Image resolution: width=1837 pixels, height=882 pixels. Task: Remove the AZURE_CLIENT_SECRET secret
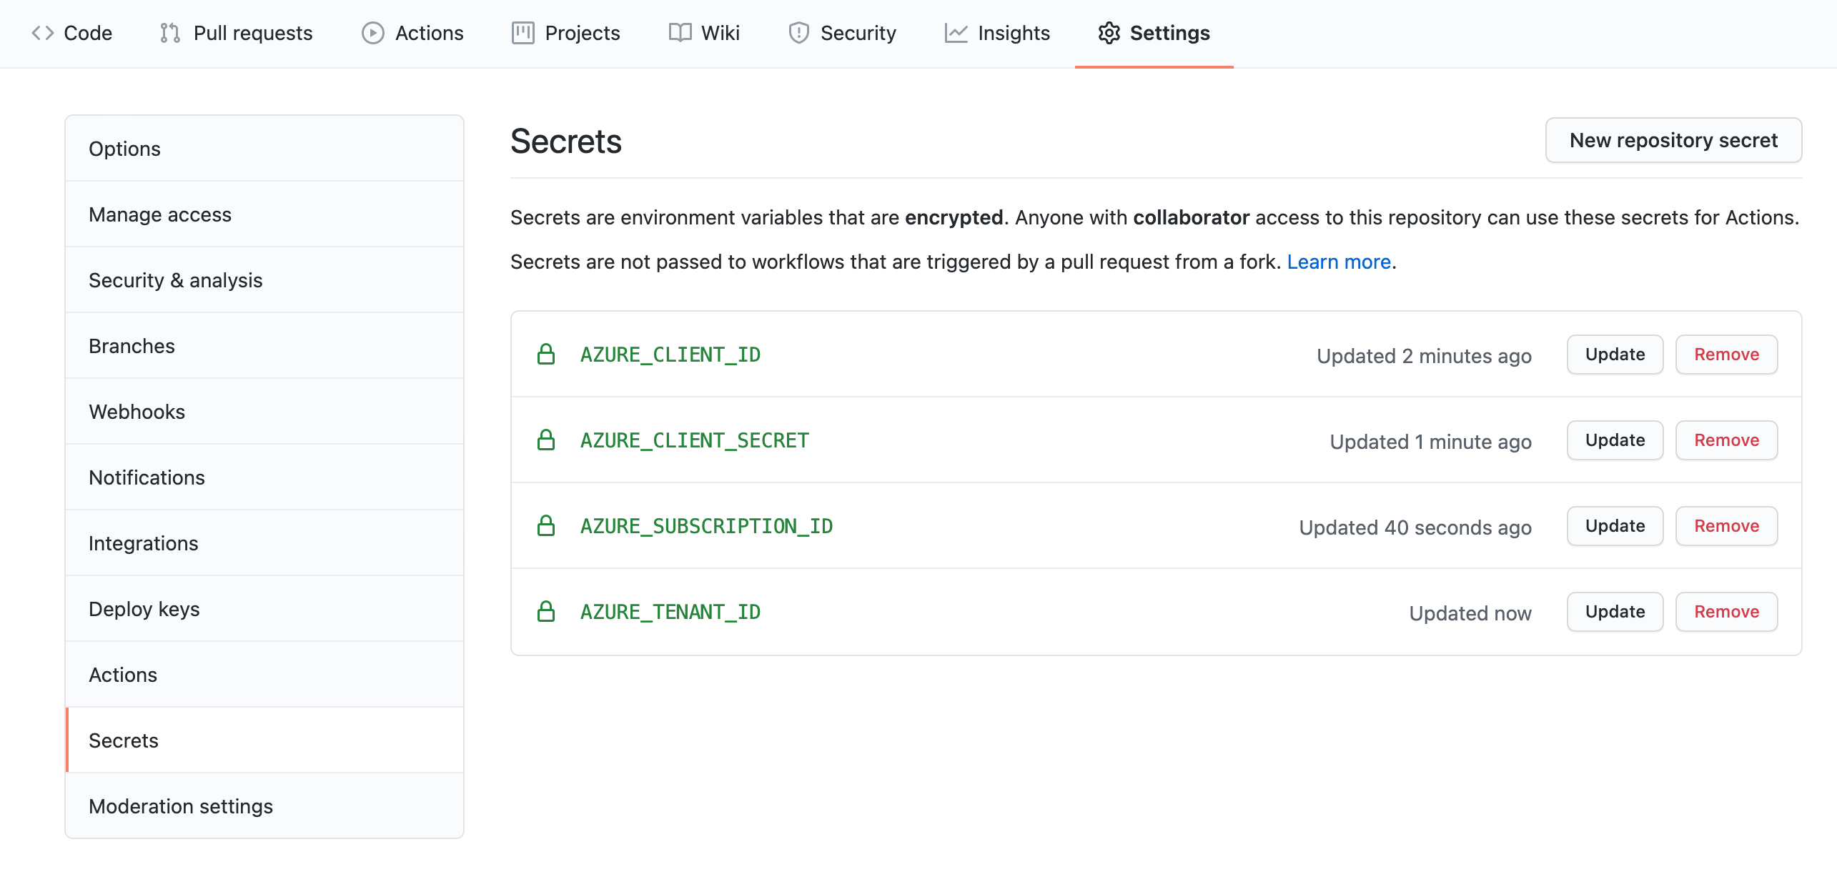(1725, 440)
